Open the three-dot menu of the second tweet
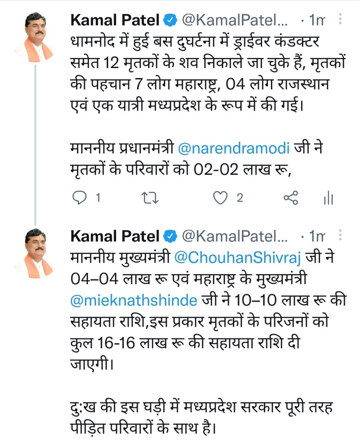 [x=340, y=236]
